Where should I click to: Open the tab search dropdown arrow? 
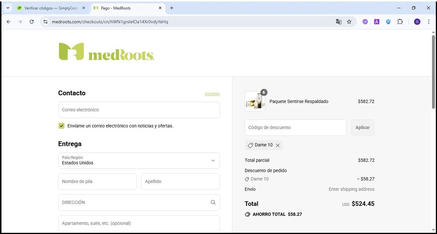point(8,8)
